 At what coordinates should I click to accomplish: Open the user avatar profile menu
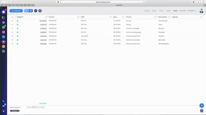coord(201,11)
